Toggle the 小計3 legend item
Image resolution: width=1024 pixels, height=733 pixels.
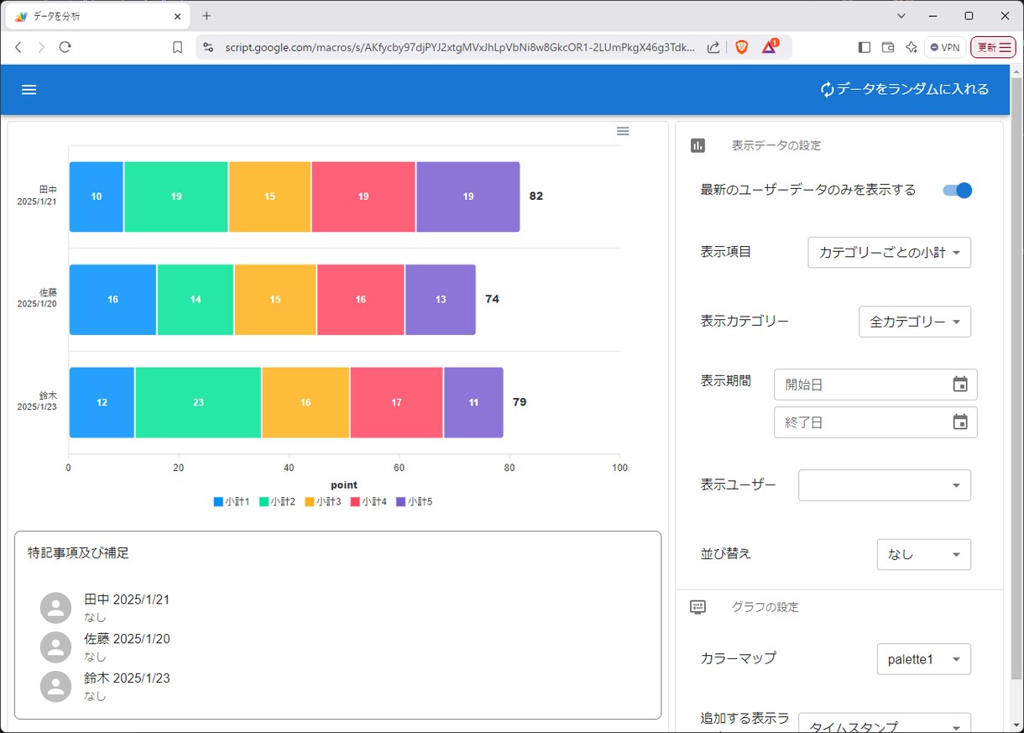pos(323,501)
